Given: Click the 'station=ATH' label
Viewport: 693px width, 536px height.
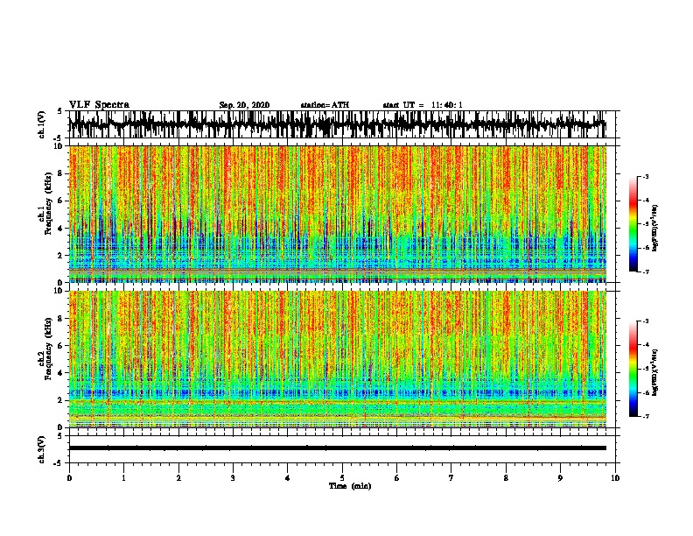Looking at the screenshot, I should pyautogui.click(x=325, y=105).
